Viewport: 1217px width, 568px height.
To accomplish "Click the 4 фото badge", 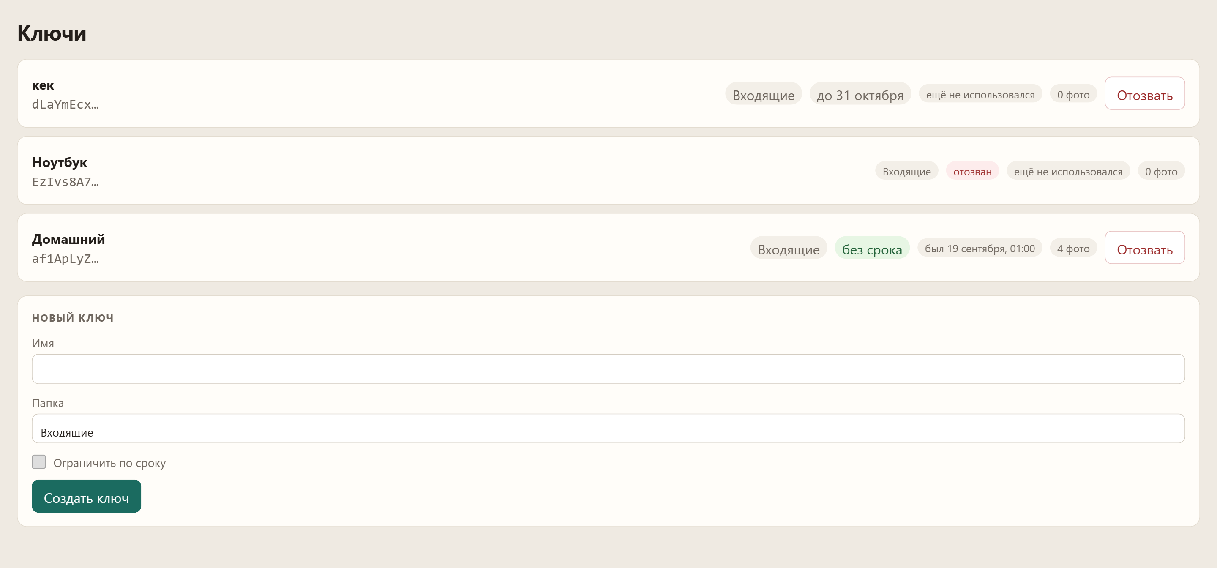I will coord(1073,248).
